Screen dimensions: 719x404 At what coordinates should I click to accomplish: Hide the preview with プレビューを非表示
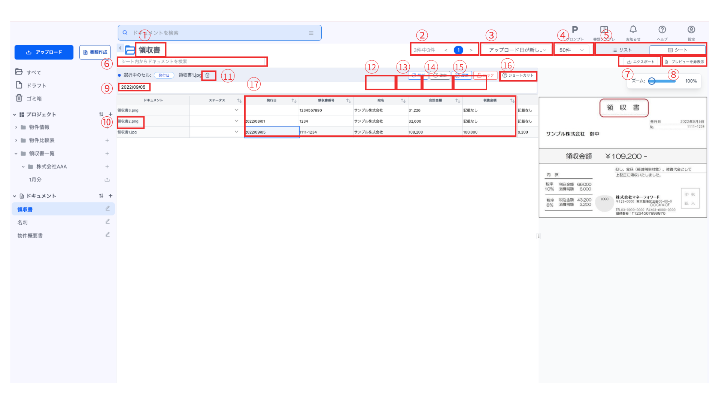coord(684,62)
